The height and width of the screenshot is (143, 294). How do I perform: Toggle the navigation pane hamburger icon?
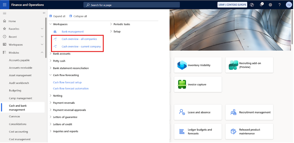pos(5,13)
